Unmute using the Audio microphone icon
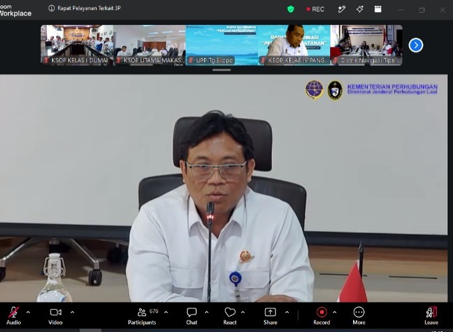This screenshot has height=332, width=453. (x=14, y=312)
